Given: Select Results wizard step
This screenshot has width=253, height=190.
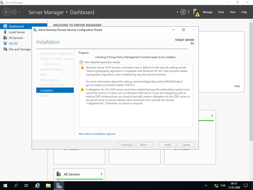Looking at the screenshot, I should click(x=44, y=96).
